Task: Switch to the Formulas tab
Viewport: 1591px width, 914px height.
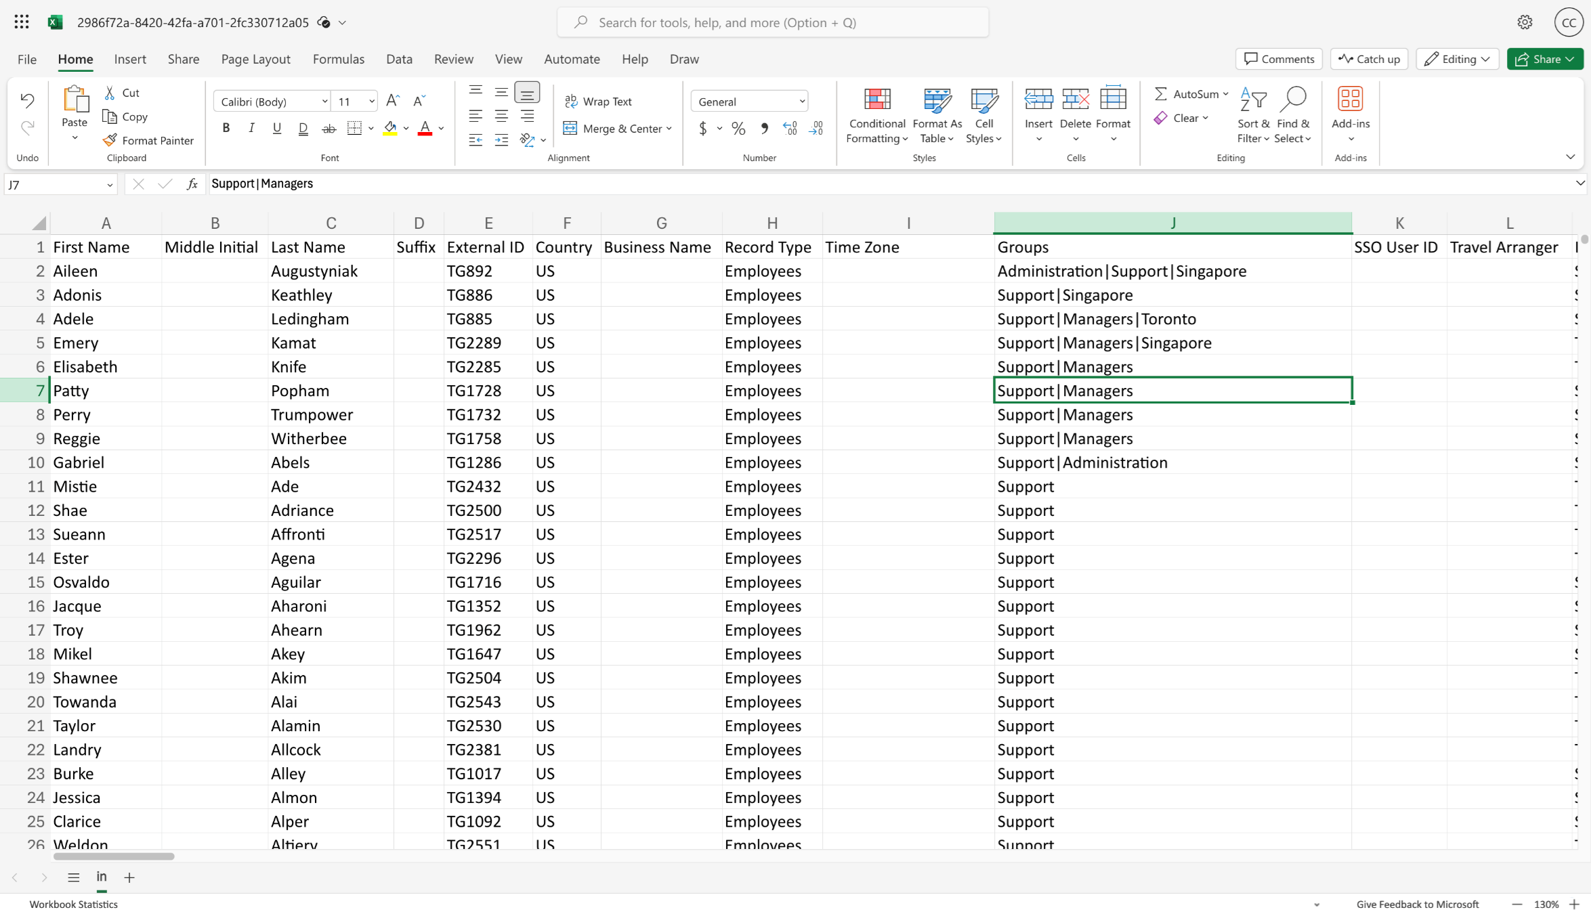Action: (x=339, y=59)
